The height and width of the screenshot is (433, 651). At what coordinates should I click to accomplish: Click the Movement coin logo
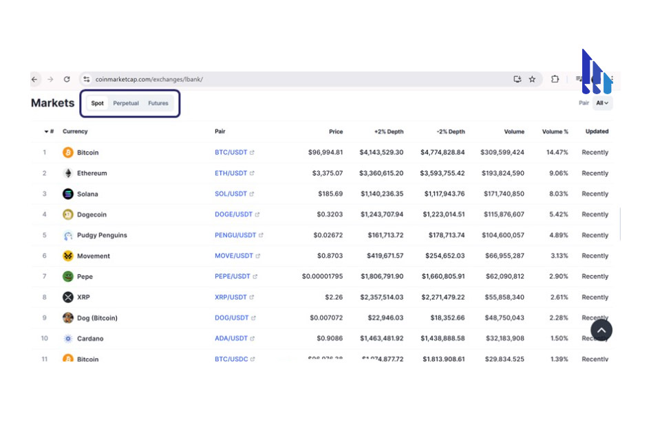click(x=67, y=256)
